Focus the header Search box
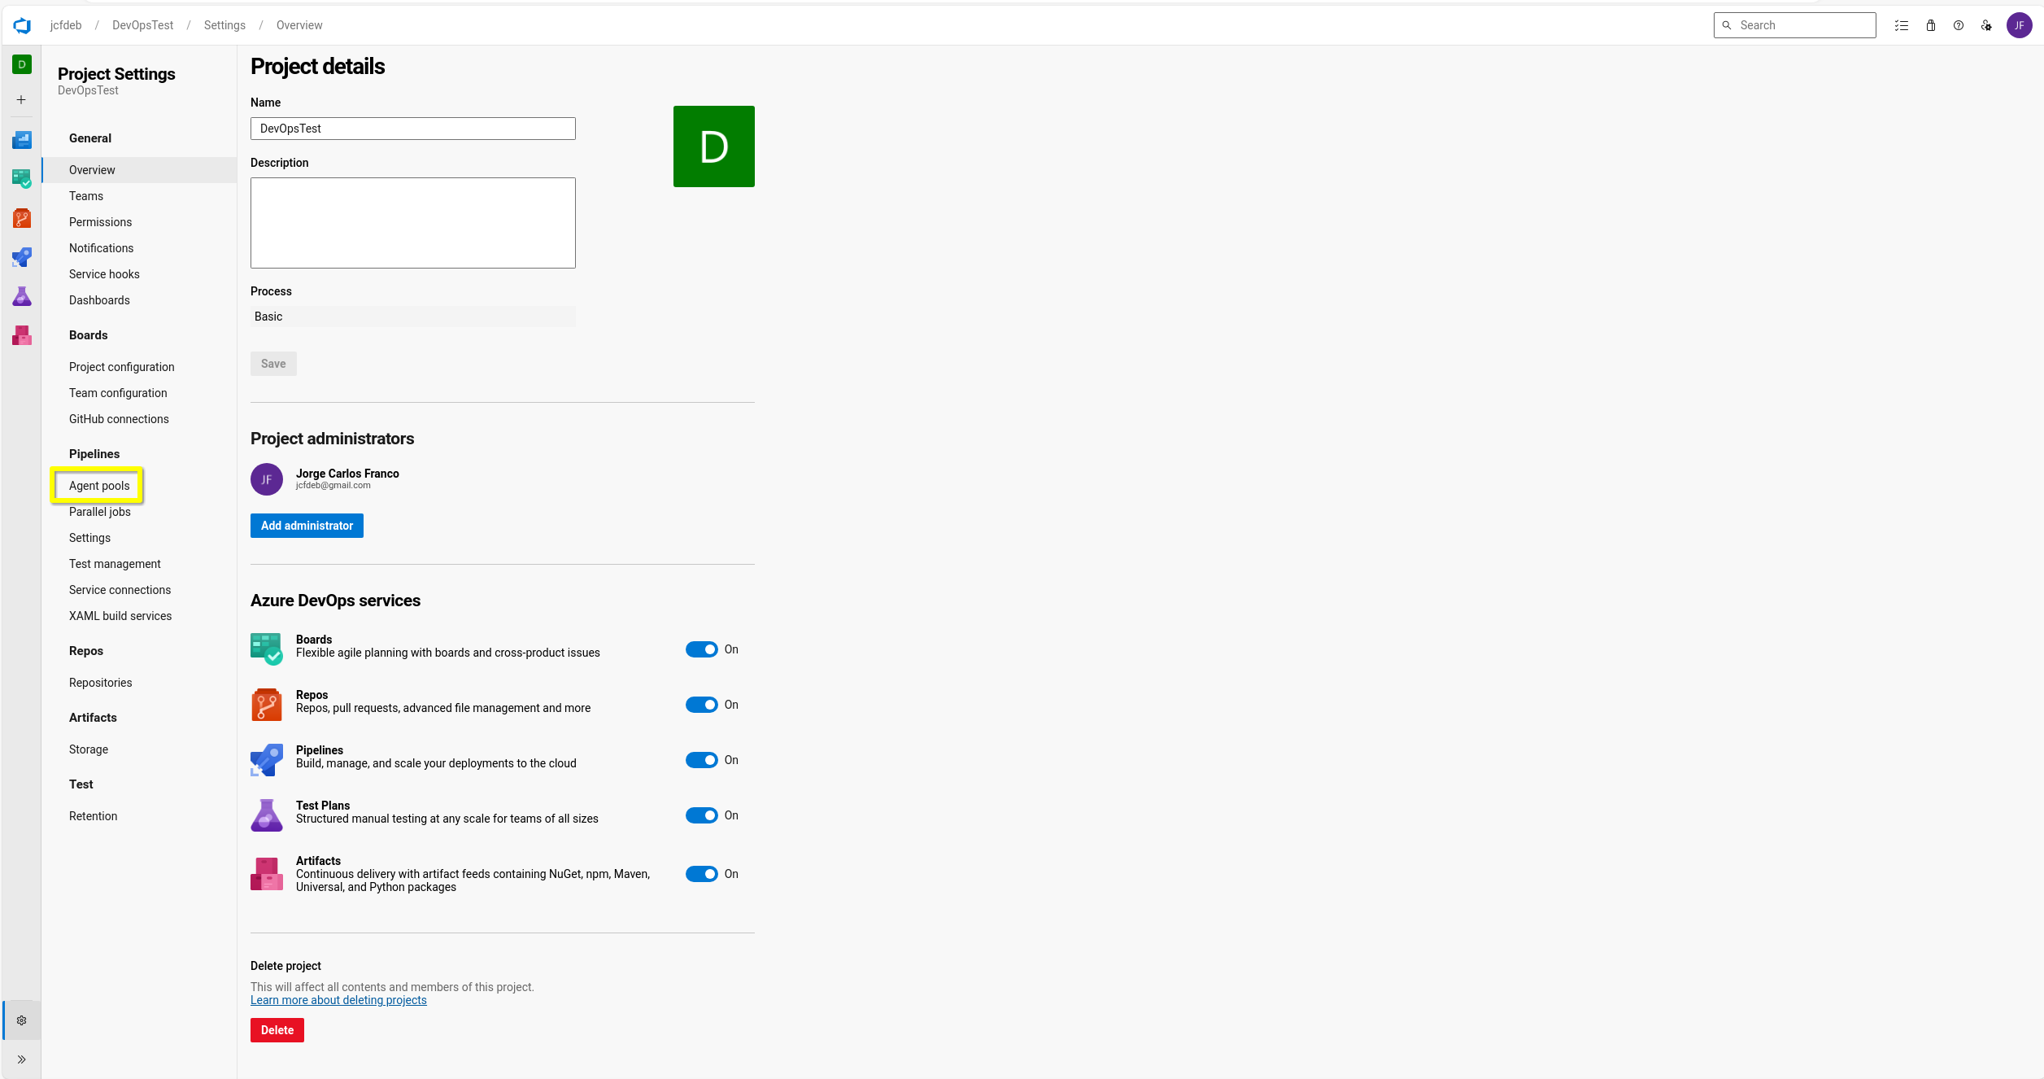The width and height of the screenshot is (2044, 1079). click(x=1795, y=25)
